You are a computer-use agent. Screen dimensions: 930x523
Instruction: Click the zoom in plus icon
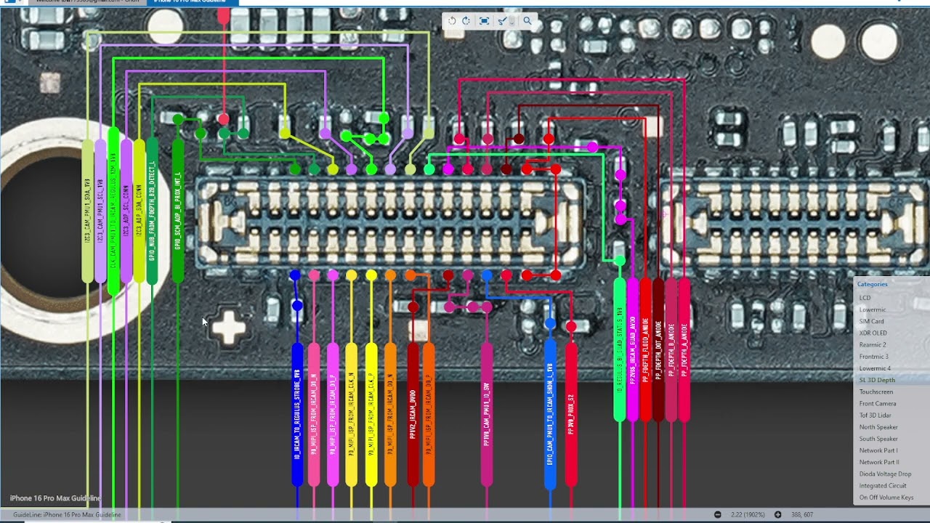point(778,514)
